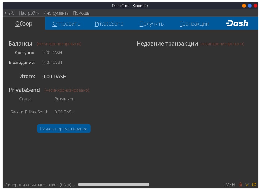Click the Итого 0.00 DASH total
Image resolution: width=261 pixels, height=191 pixels.
tap(54, 77)
